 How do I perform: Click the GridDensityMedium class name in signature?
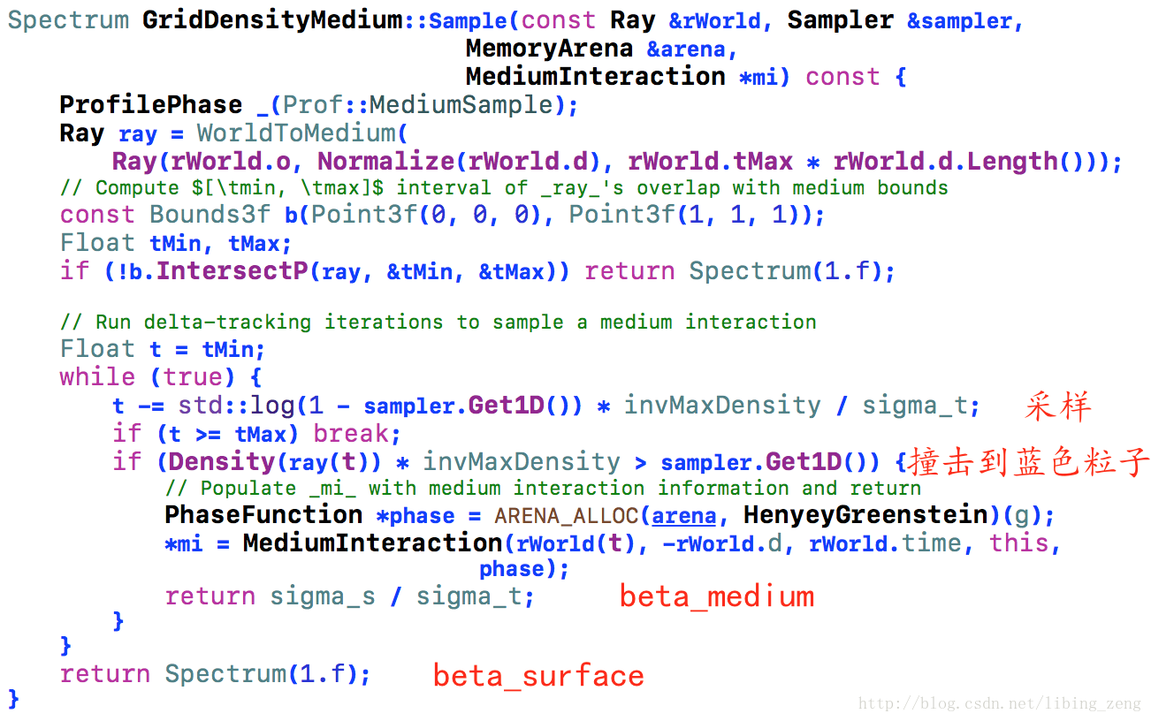click(x=272, y=20)
